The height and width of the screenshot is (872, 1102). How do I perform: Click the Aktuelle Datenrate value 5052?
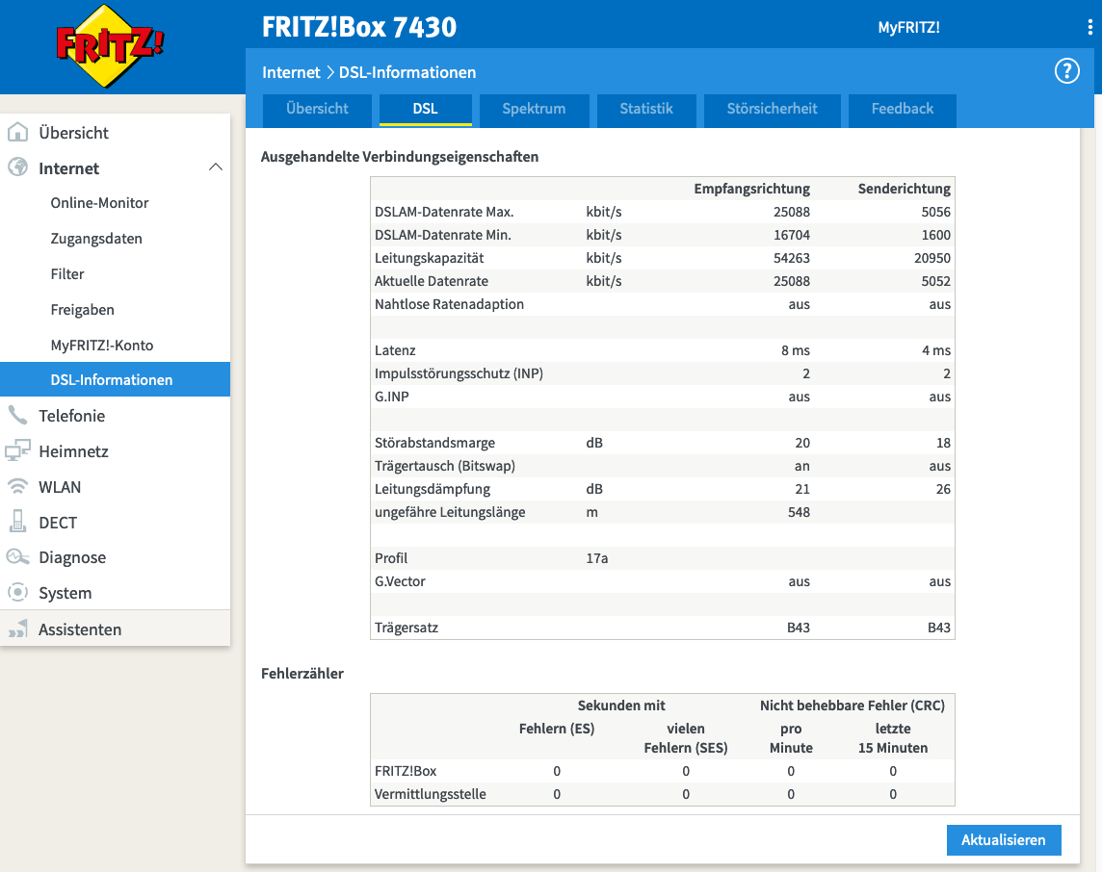point(935,281)
